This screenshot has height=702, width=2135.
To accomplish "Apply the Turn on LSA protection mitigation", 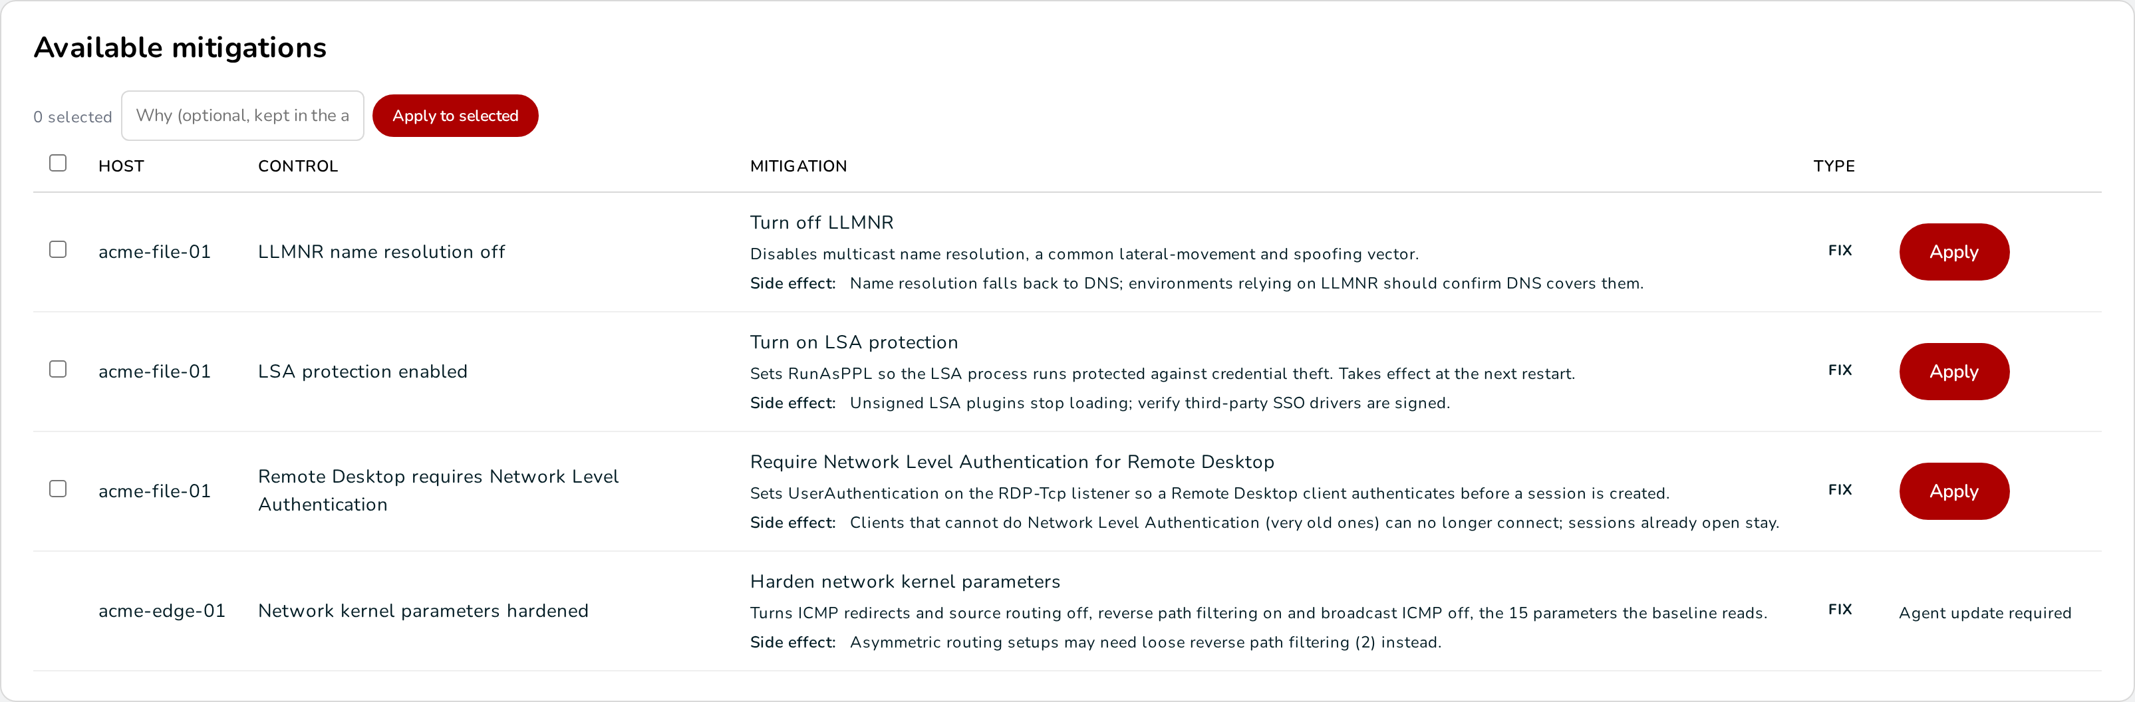I will [x=1953, y=372].
